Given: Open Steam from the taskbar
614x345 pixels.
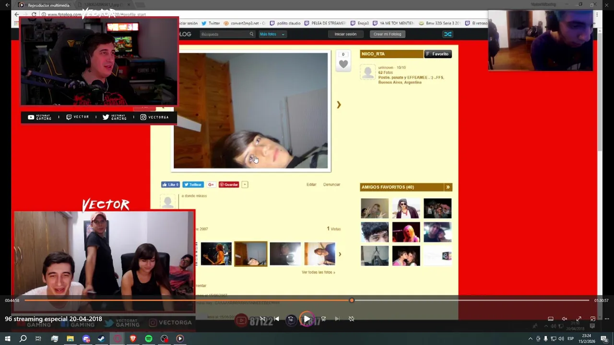Looking at the screenshot, I should tap(101, 339).
